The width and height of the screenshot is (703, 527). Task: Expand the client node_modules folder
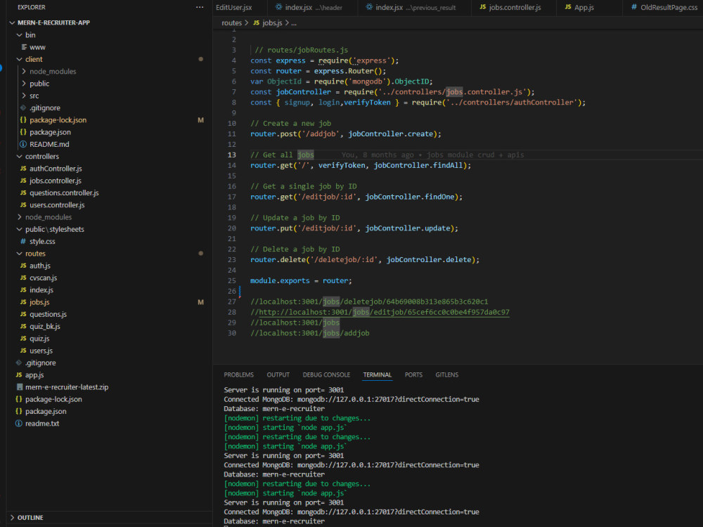point(24,71)
